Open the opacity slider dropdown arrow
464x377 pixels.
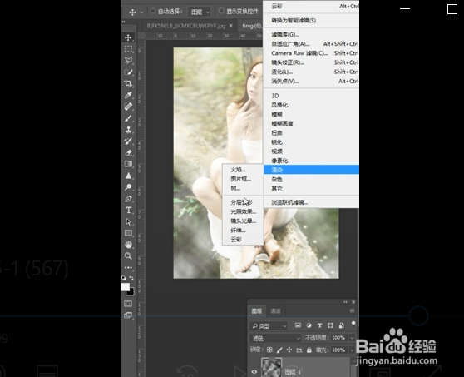click(352, 338)
